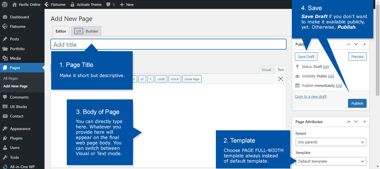Open Dashboard from the sidebar

point(19,17)
